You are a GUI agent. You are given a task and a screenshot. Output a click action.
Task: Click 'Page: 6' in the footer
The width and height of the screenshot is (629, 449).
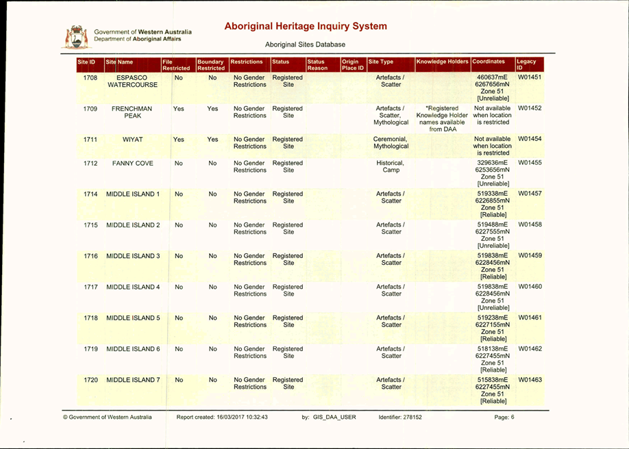coord(504,418)
